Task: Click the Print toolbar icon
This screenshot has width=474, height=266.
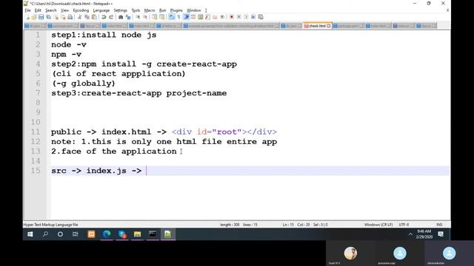Action: tap(70, 17)
